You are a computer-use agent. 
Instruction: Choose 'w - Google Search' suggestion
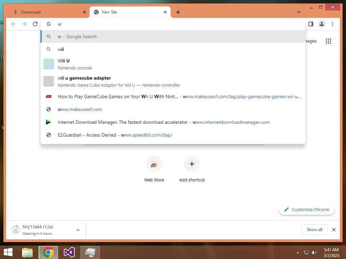[173, 36]
